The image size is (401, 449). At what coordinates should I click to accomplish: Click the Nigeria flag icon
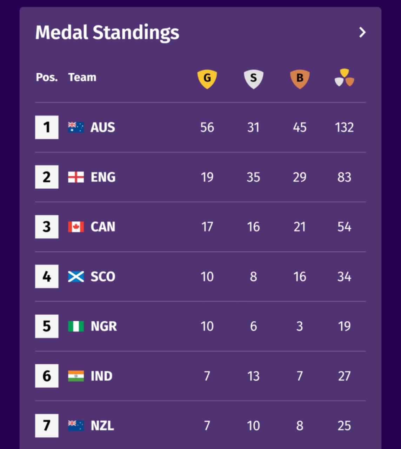coord(76,327)
